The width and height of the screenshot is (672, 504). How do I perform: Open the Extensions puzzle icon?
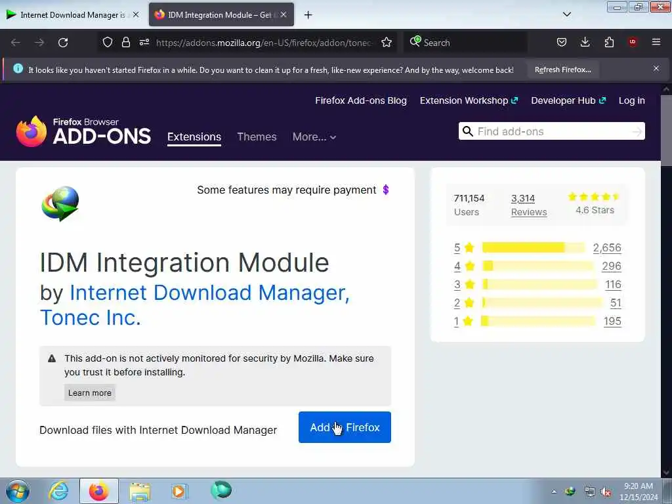(x=609, y=42)
